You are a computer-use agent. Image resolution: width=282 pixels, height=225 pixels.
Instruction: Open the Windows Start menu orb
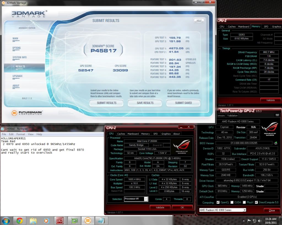point(6,221)
